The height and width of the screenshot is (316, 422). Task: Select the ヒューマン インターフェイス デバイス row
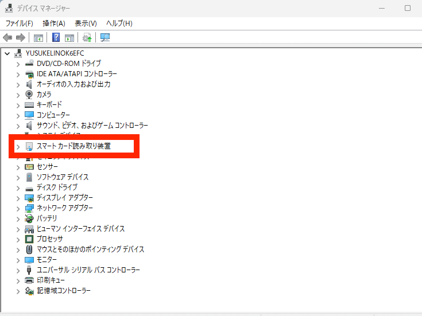tap(80, 229)
